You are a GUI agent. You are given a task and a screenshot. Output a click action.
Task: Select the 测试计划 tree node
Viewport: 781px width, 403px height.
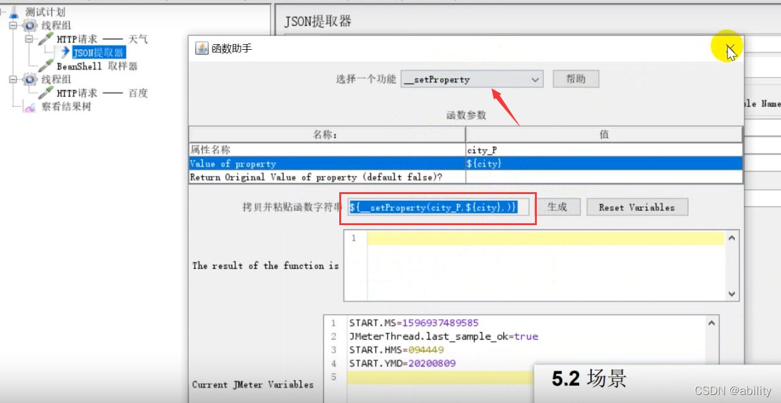(x=45, y=12)
